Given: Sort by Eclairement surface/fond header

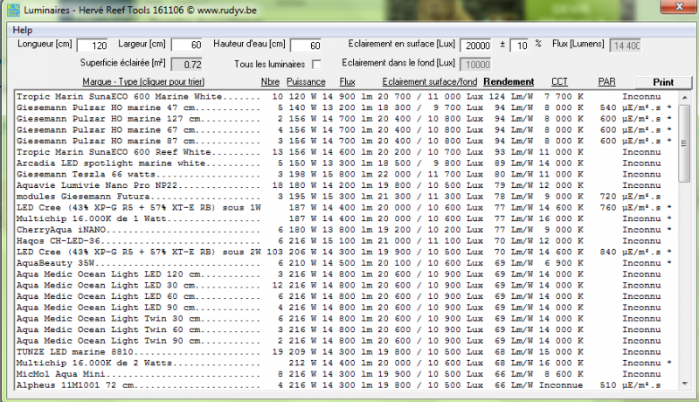Looking at the screenshot, I should point(430,82).
